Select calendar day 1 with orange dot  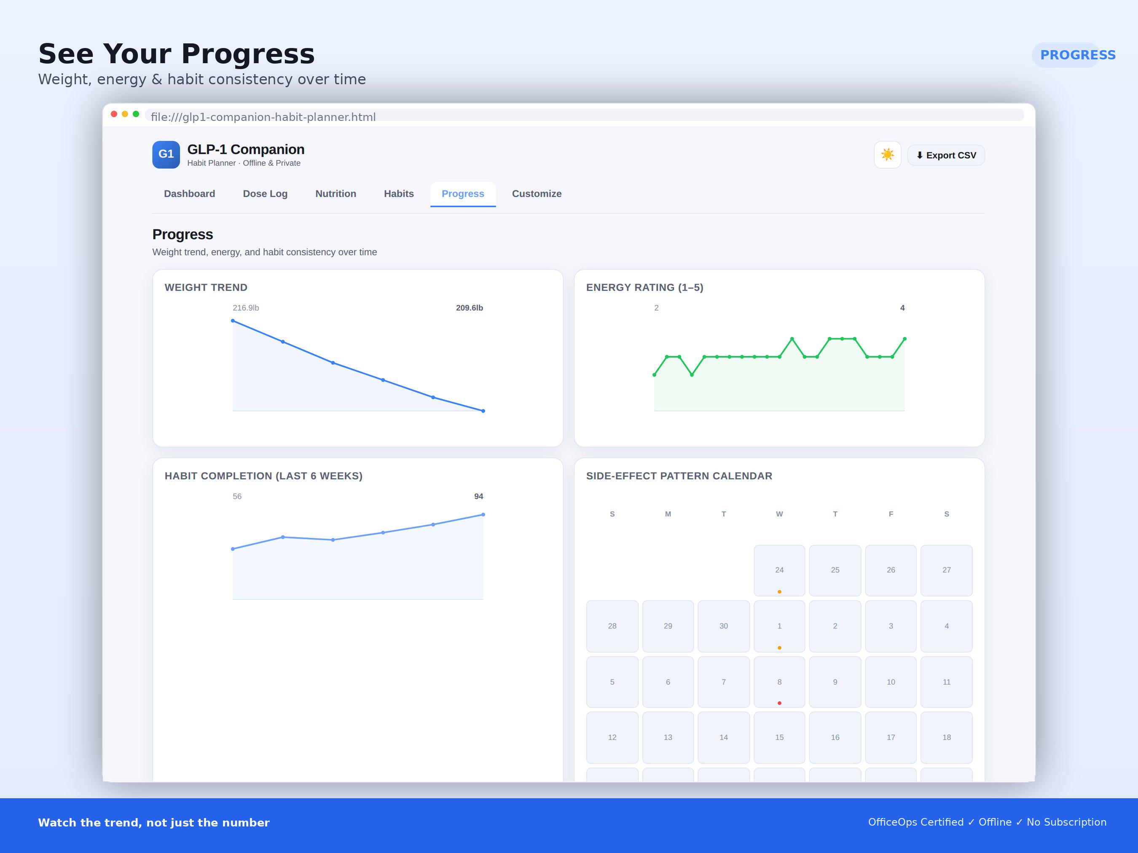tap(779, 626)
